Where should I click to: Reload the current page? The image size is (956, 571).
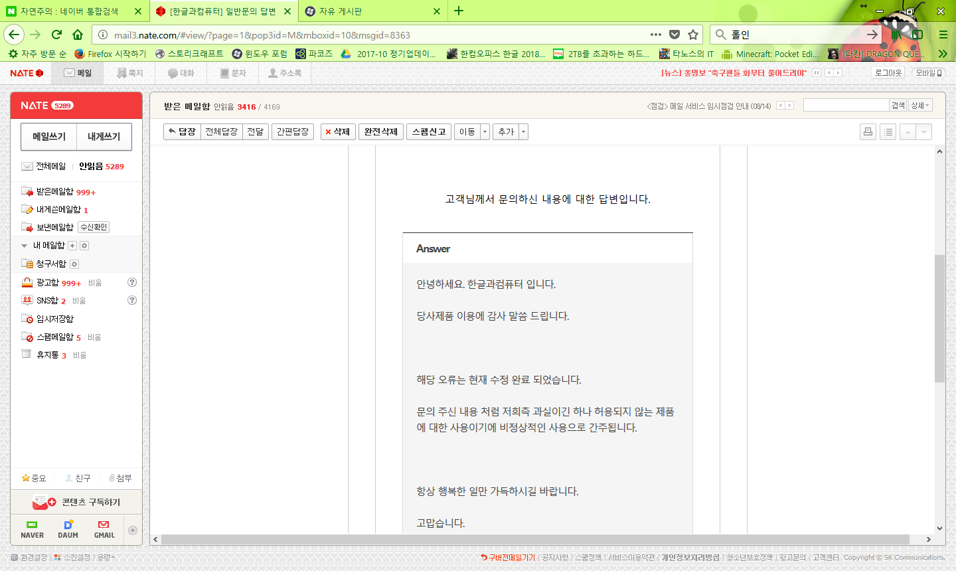(56, 35)
